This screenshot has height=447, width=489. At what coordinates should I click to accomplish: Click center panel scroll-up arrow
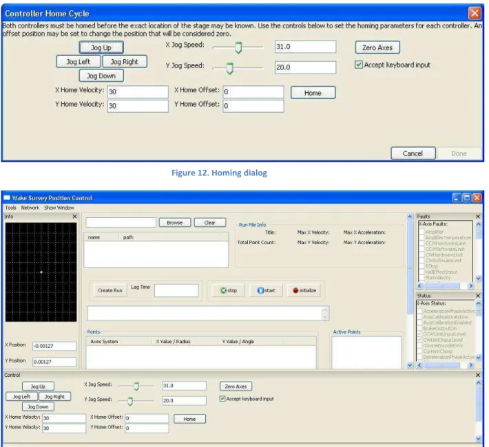[x=410, y=217]
